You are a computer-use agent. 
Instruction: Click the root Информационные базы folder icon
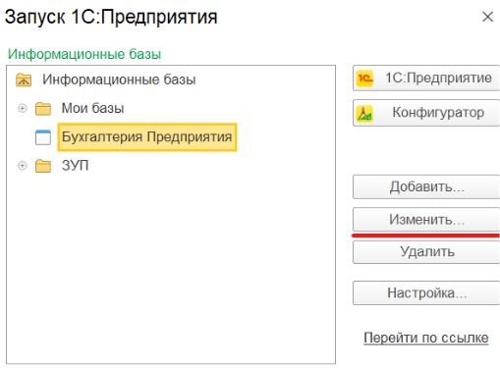pyautogui.click(x=24, y=79)
